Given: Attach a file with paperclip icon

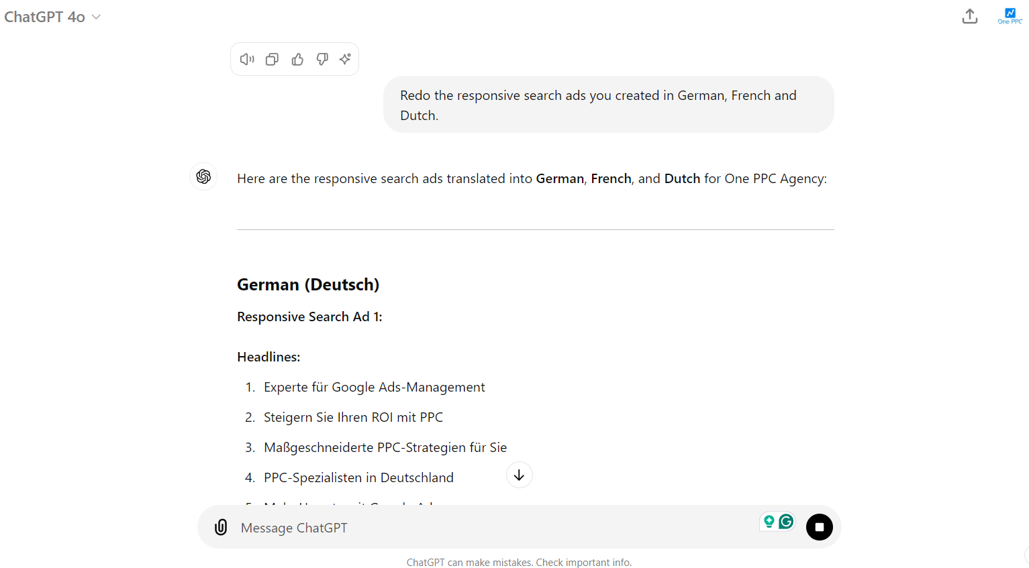Looking at the screenshot, I should [221, 527].
